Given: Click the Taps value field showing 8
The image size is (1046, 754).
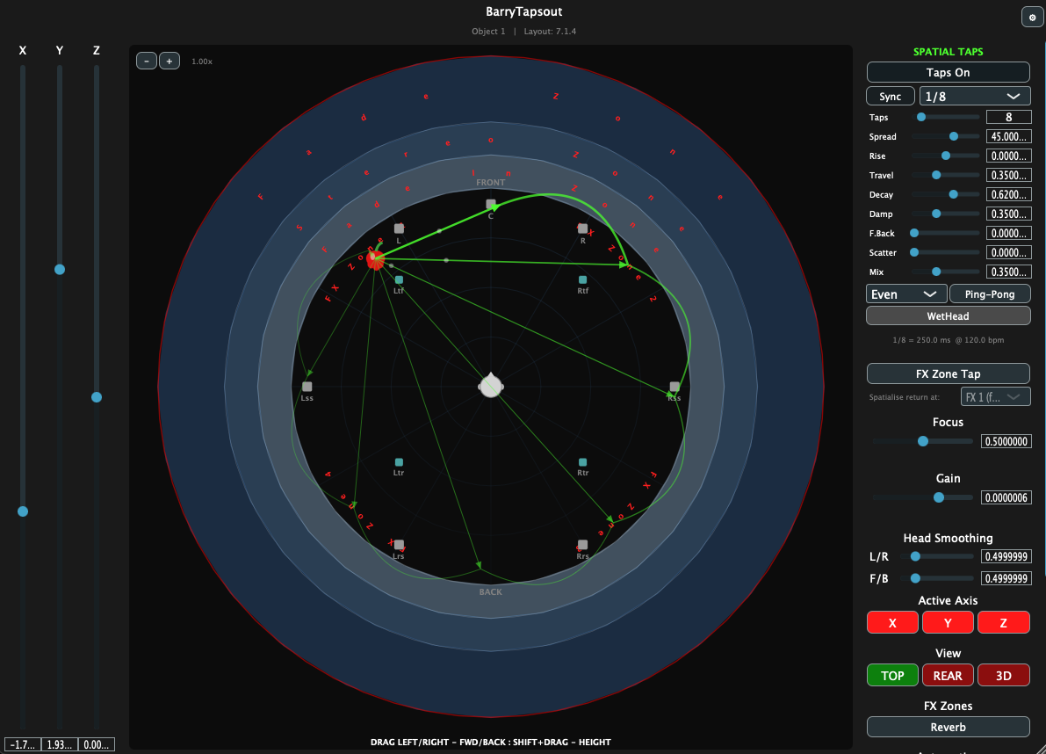Looking at the screenshot, I should tap(1008, 117).
